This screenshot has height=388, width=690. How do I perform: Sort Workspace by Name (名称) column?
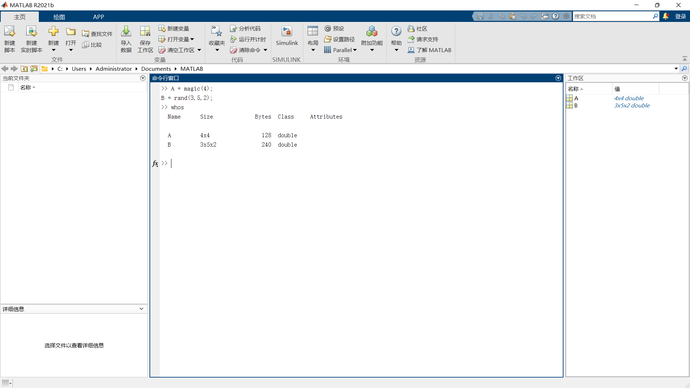click(x=589, y=89)
